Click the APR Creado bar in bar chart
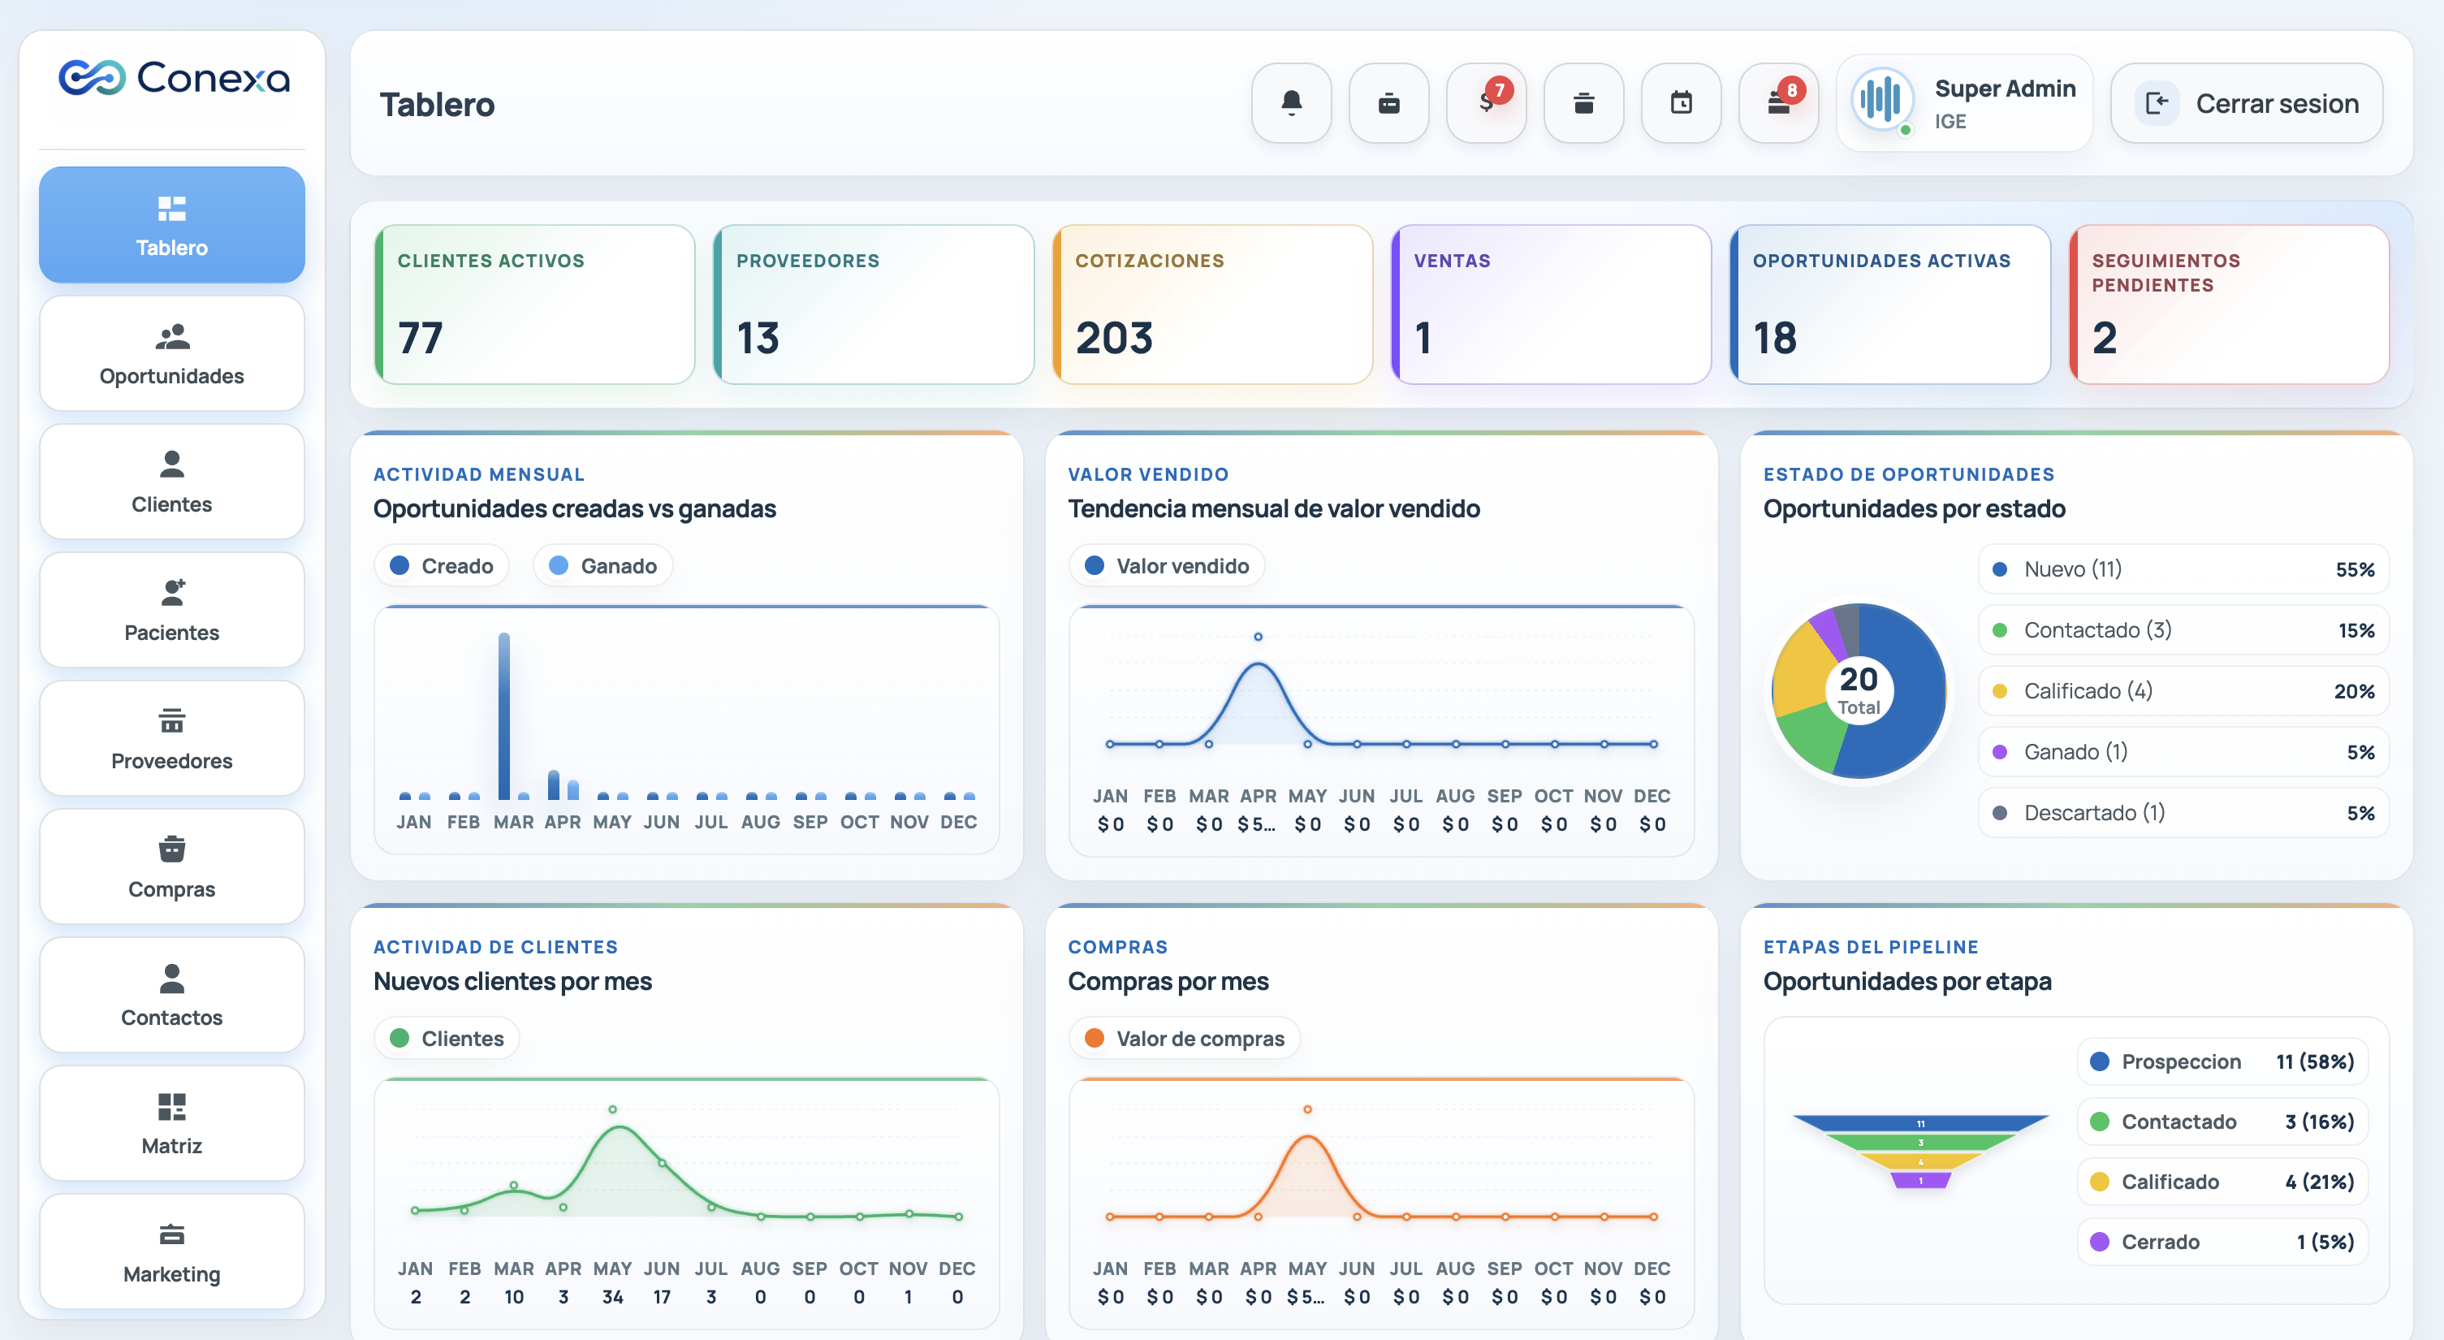Image resolution: width=2444 pixels, height=1340 pixels. pyautogui.click(x=553, y=785)
